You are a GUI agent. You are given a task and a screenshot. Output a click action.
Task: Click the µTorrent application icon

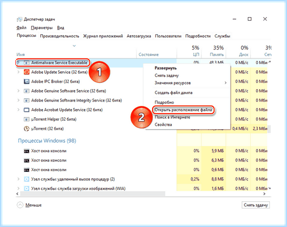coord(26,129)
